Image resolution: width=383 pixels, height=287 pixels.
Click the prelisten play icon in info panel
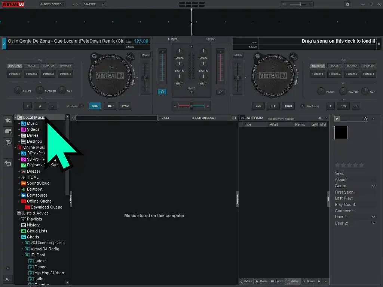[337, 118]
